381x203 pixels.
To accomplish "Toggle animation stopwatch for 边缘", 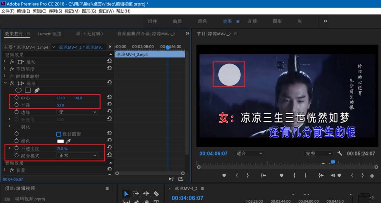I will point(16,112).
